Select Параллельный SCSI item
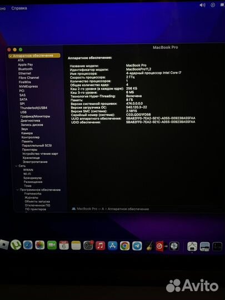The height and width of the screenshot is (300, 225). point(37,146)
